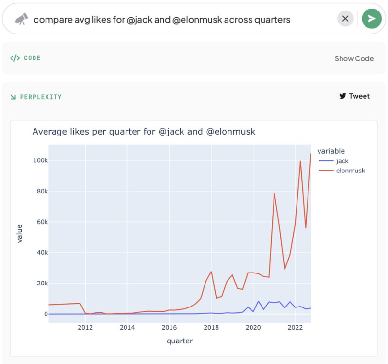Expand code with Show Code
Screen dimensions: 388x364
(x=354, y=58)
